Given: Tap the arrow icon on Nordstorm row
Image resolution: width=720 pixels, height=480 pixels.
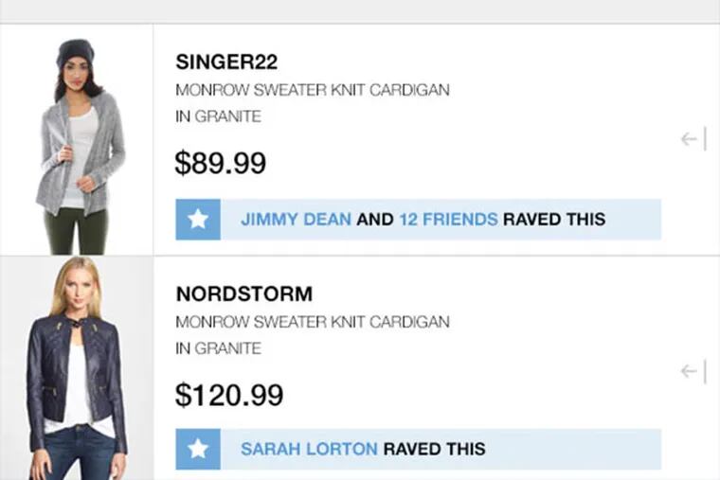Looking at the screenshot, I should pyautogui.click(x=693, y=371).
